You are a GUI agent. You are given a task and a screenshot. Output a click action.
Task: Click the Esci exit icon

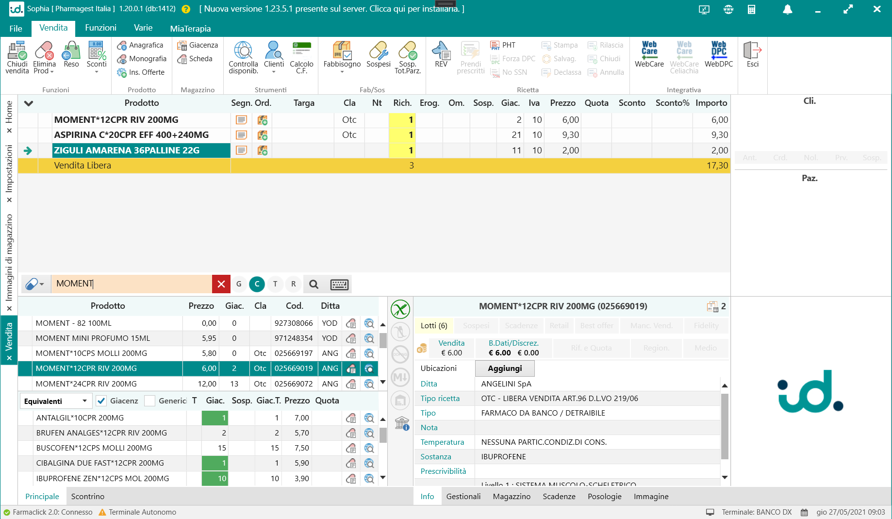tap(752, 54)
